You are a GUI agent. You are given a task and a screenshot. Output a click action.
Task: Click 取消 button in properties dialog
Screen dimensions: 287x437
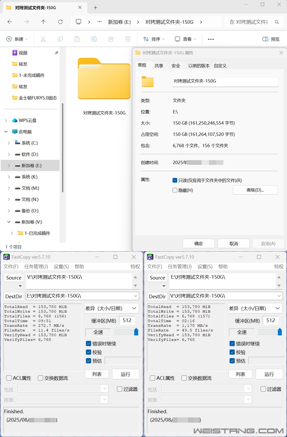point(233,243)
